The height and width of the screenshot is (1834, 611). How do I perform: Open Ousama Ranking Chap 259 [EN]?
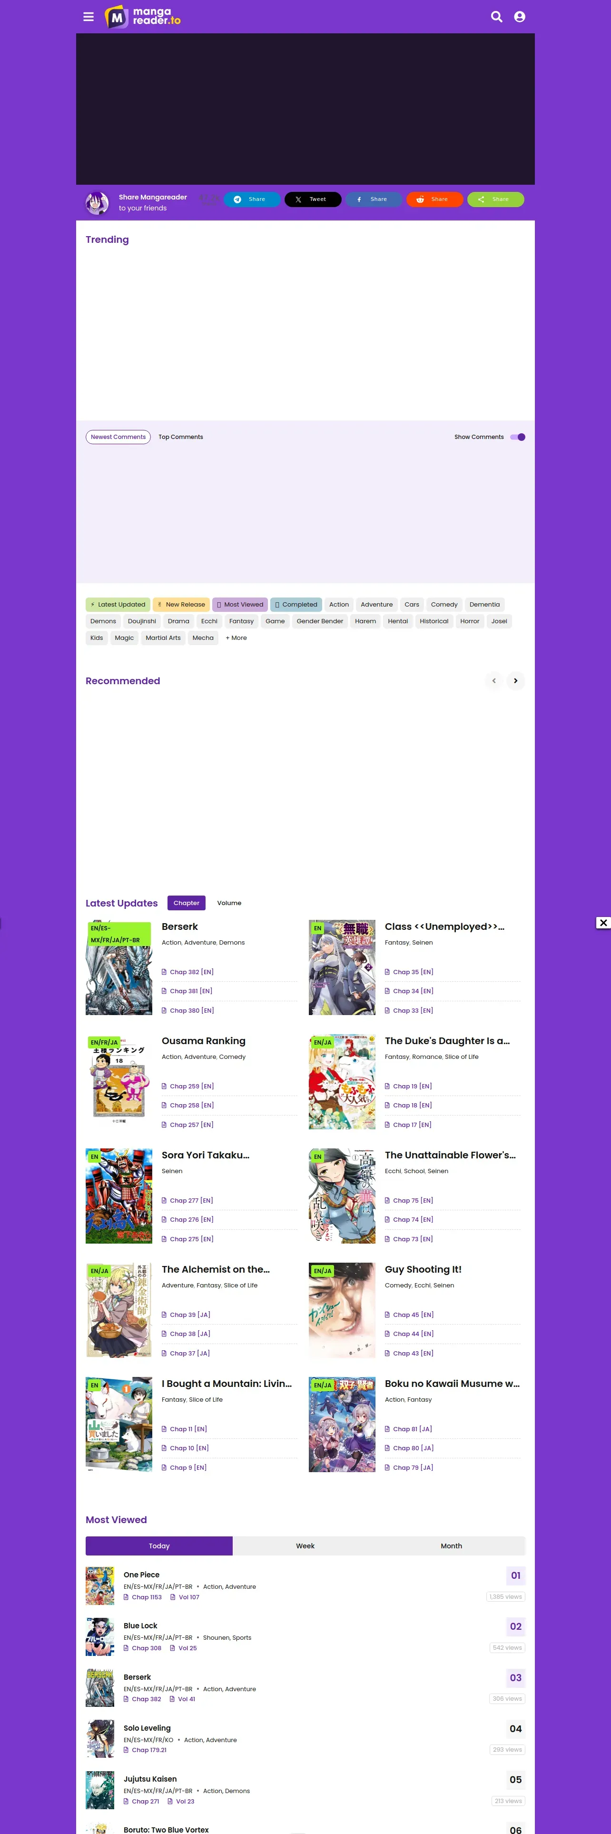(x=191, y=1086)
